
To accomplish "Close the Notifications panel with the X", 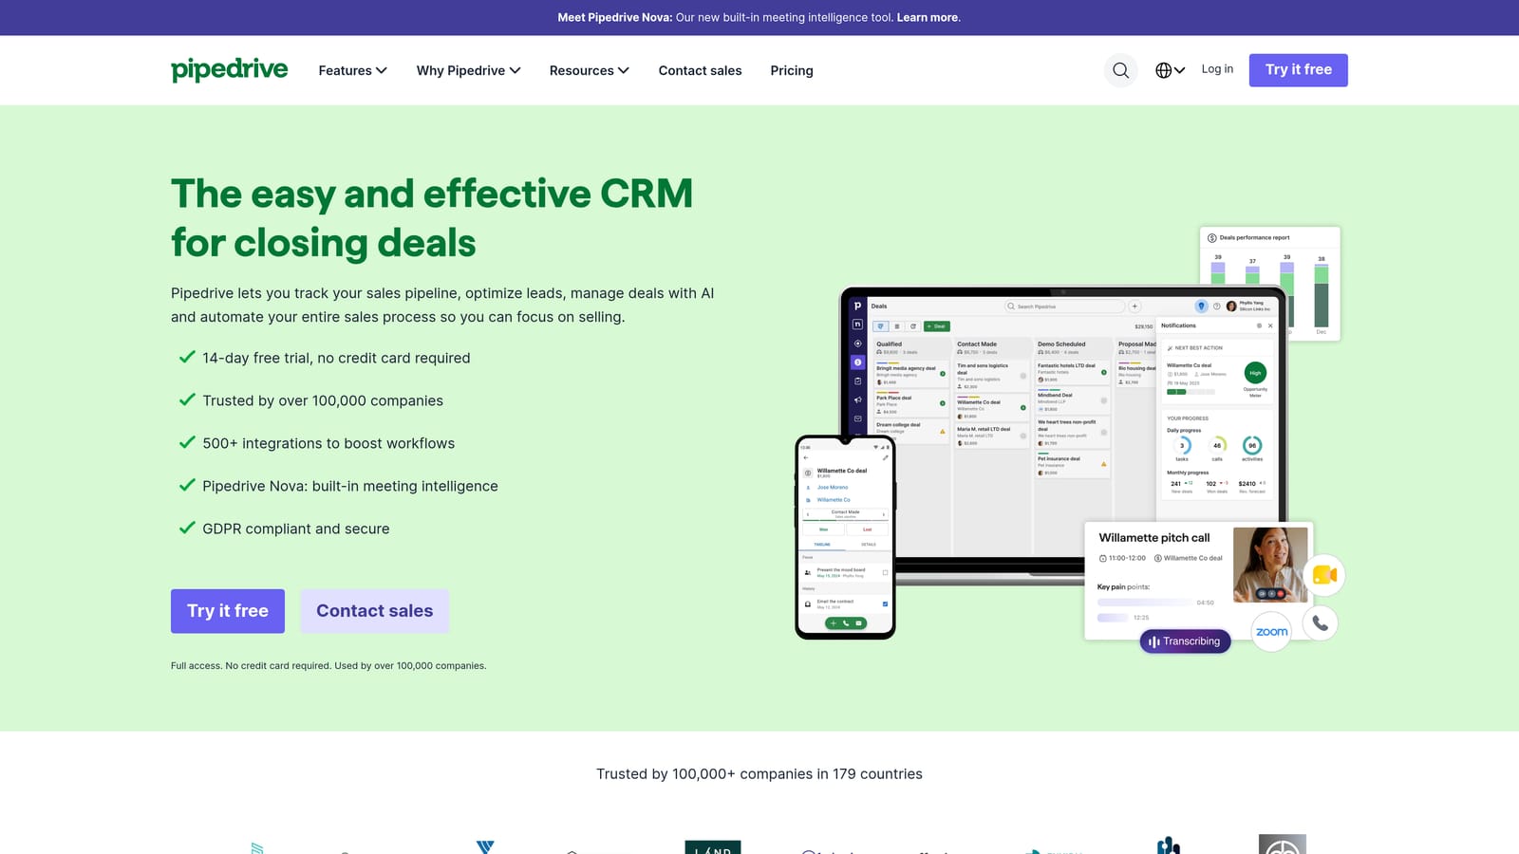I will [1270, 325].
